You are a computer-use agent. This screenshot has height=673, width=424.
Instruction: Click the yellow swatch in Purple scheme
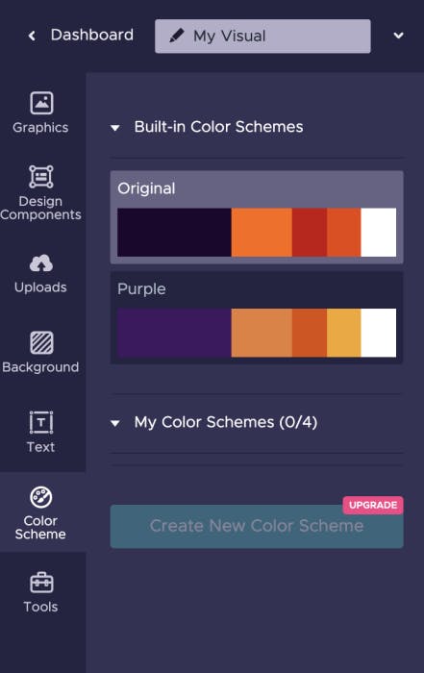344,333
